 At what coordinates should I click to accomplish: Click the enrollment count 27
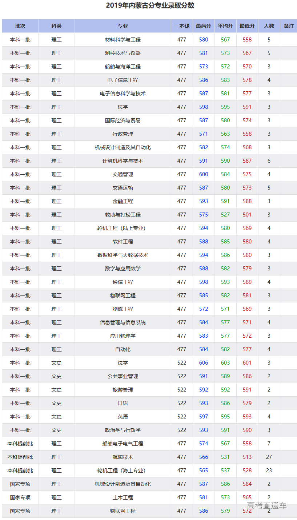pyautogui.click(x=269, y=457)
